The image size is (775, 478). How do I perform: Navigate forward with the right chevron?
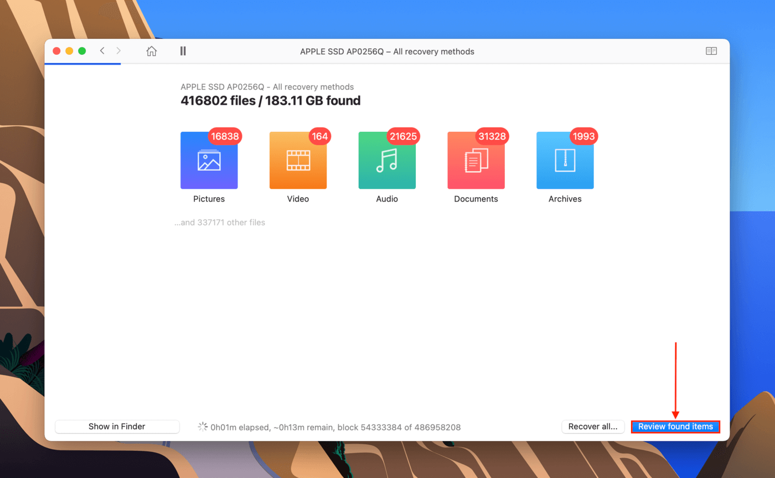click(118, 51)
